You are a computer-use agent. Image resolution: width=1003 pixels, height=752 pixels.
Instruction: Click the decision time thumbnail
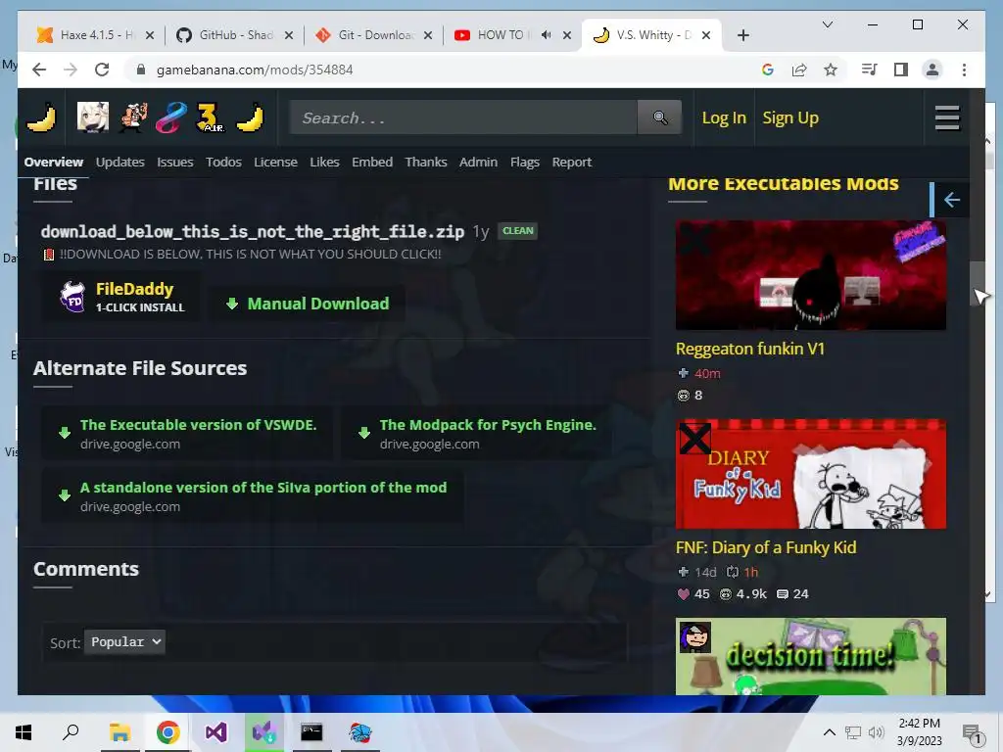tap(810, 656)
